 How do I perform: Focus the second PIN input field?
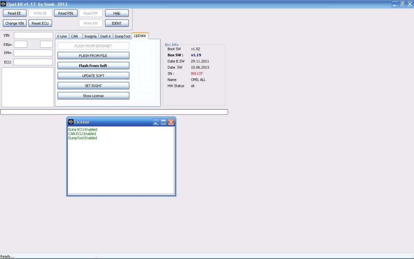[46, 44]
